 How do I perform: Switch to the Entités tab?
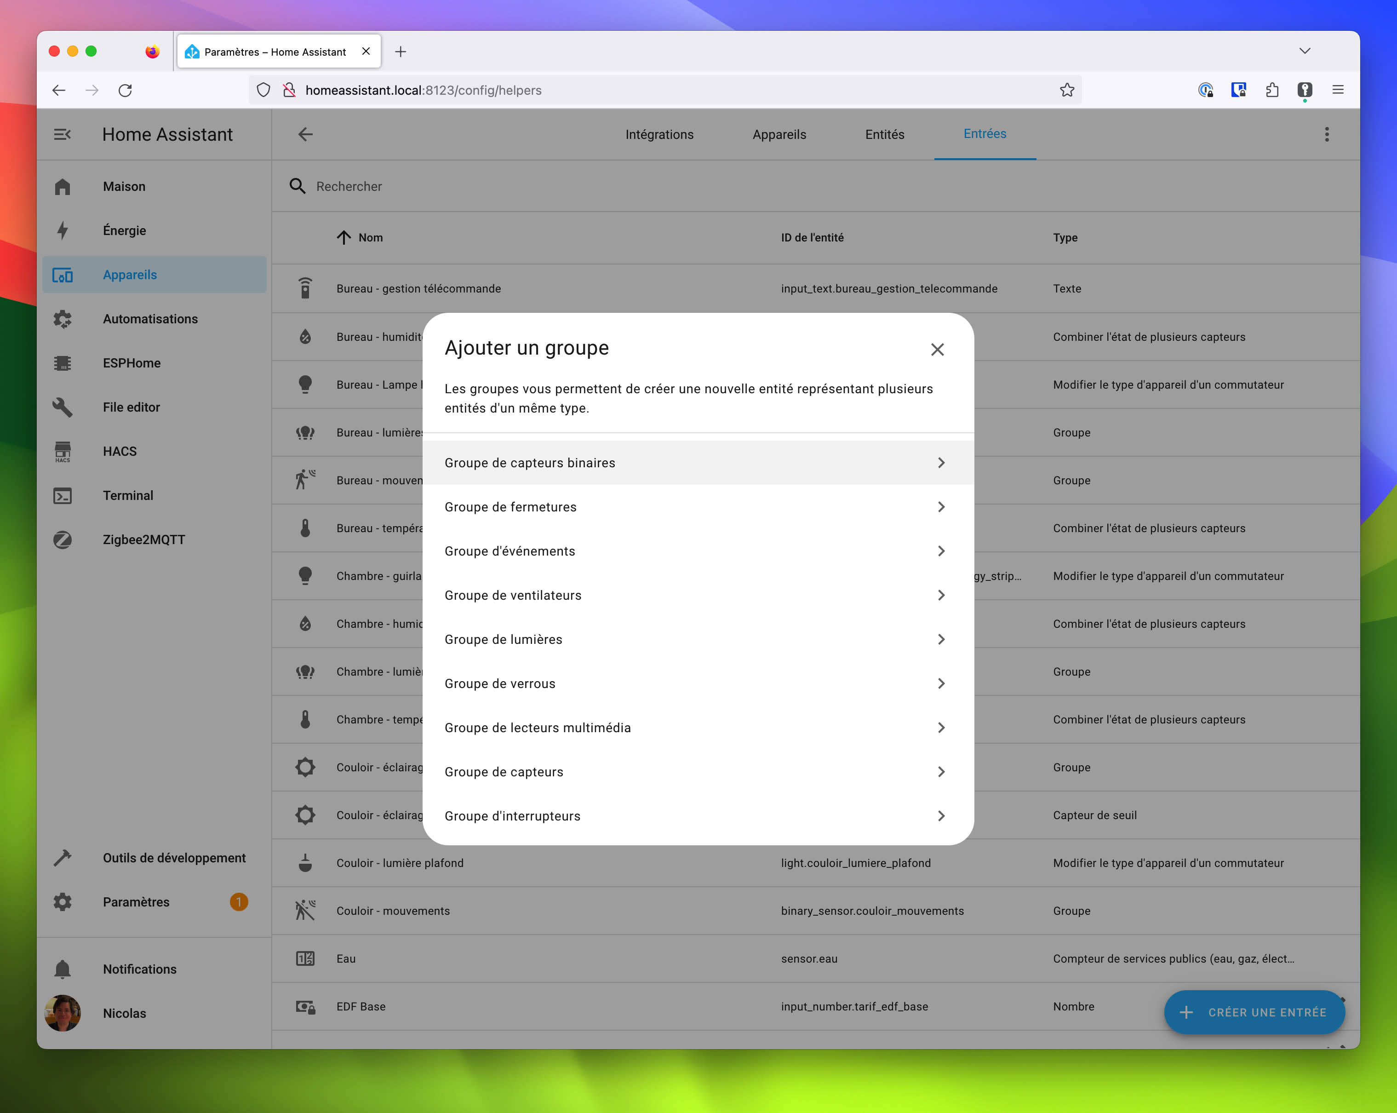pos(884,134)
